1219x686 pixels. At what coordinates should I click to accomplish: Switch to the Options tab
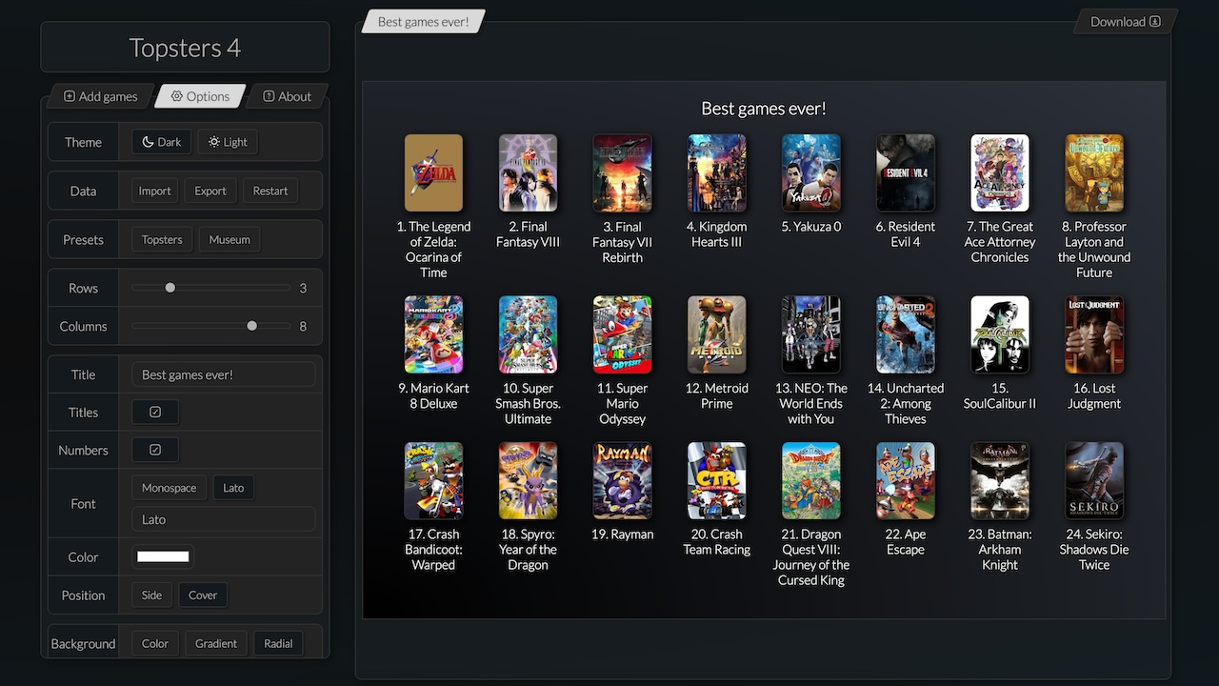[x=200, y=96]
